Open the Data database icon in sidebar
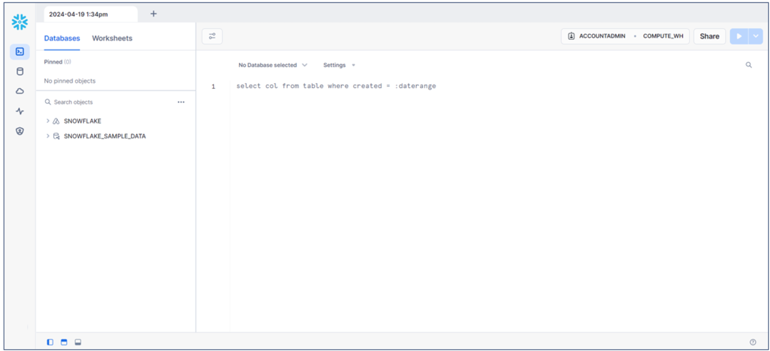The width and height of the screenshot is (770, 351). 20,71
